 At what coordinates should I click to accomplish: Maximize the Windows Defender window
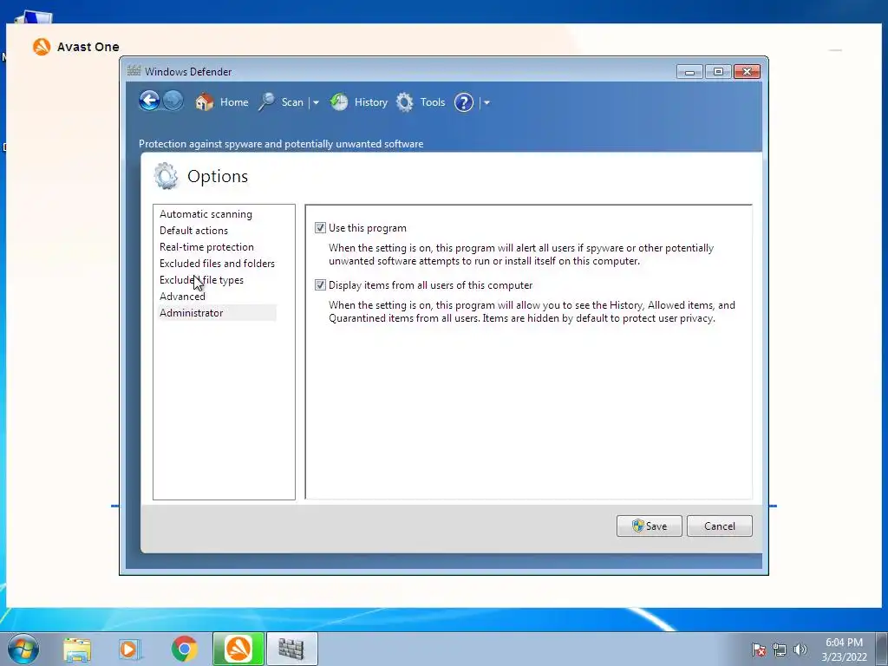coord(717,72)
